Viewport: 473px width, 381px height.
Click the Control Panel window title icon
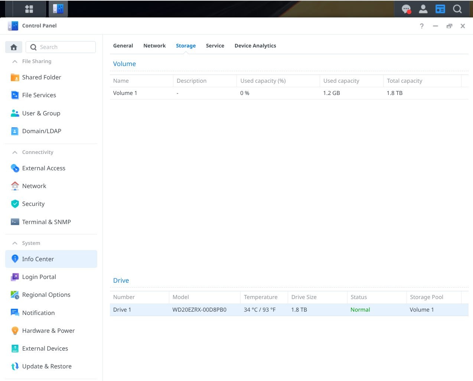tap(13, 26)
